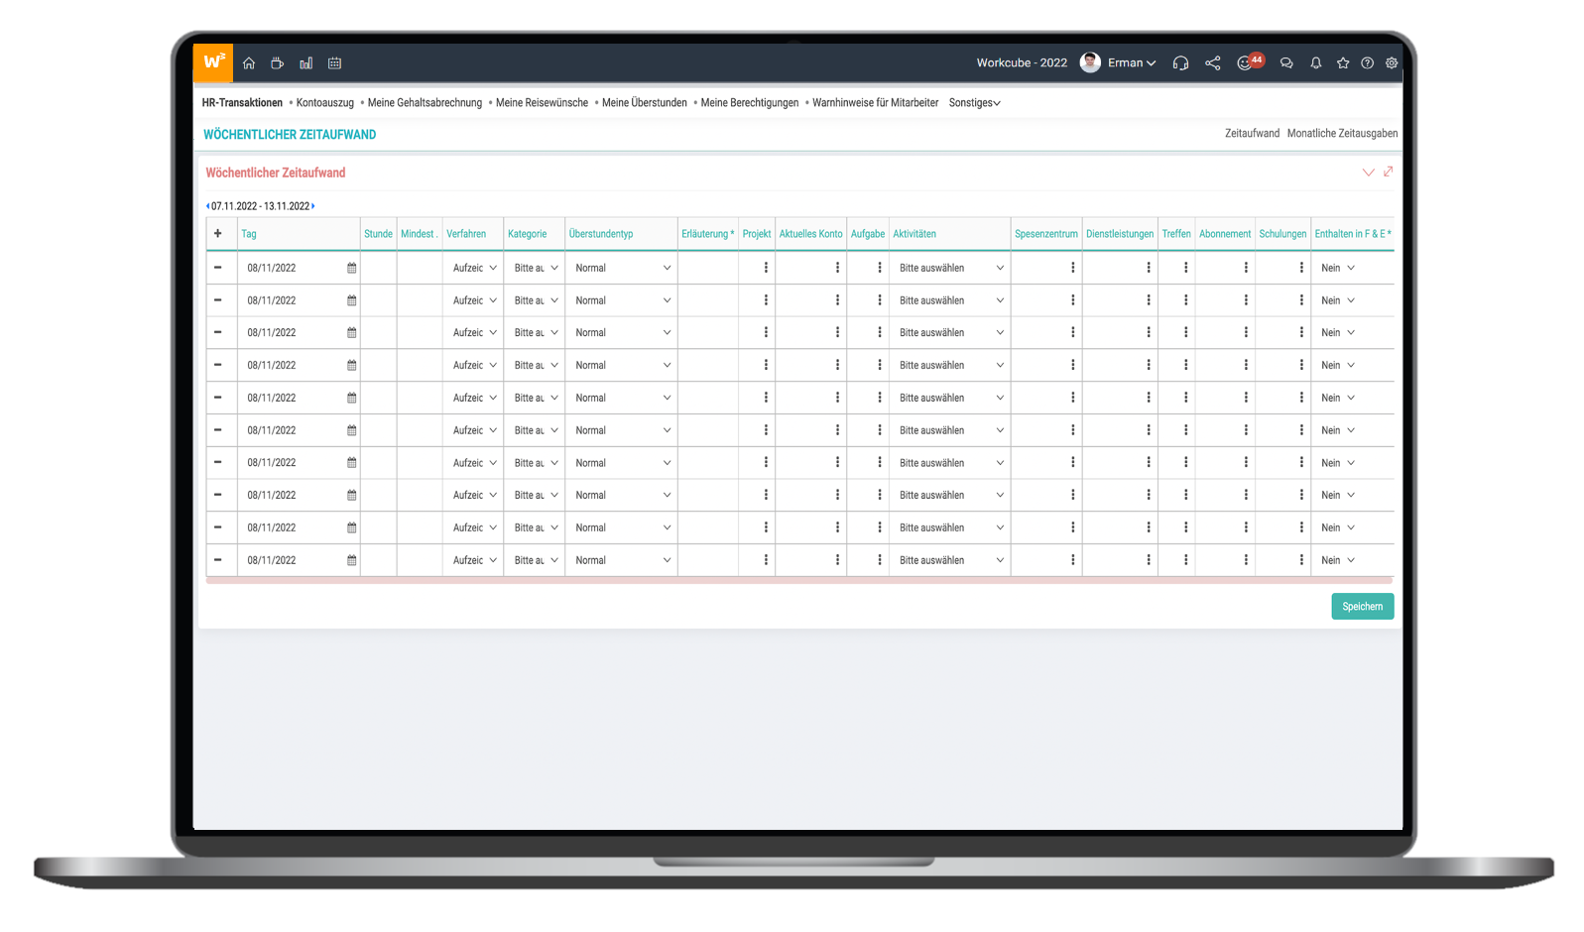Click the 07.11.2022 - 13.11.2022 date range
The image size is (1584, 932).
click(x=260, y=206)
